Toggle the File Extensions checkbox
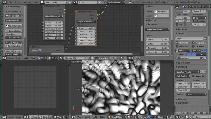This screenshot has height=119, width=211. (193, 43)
